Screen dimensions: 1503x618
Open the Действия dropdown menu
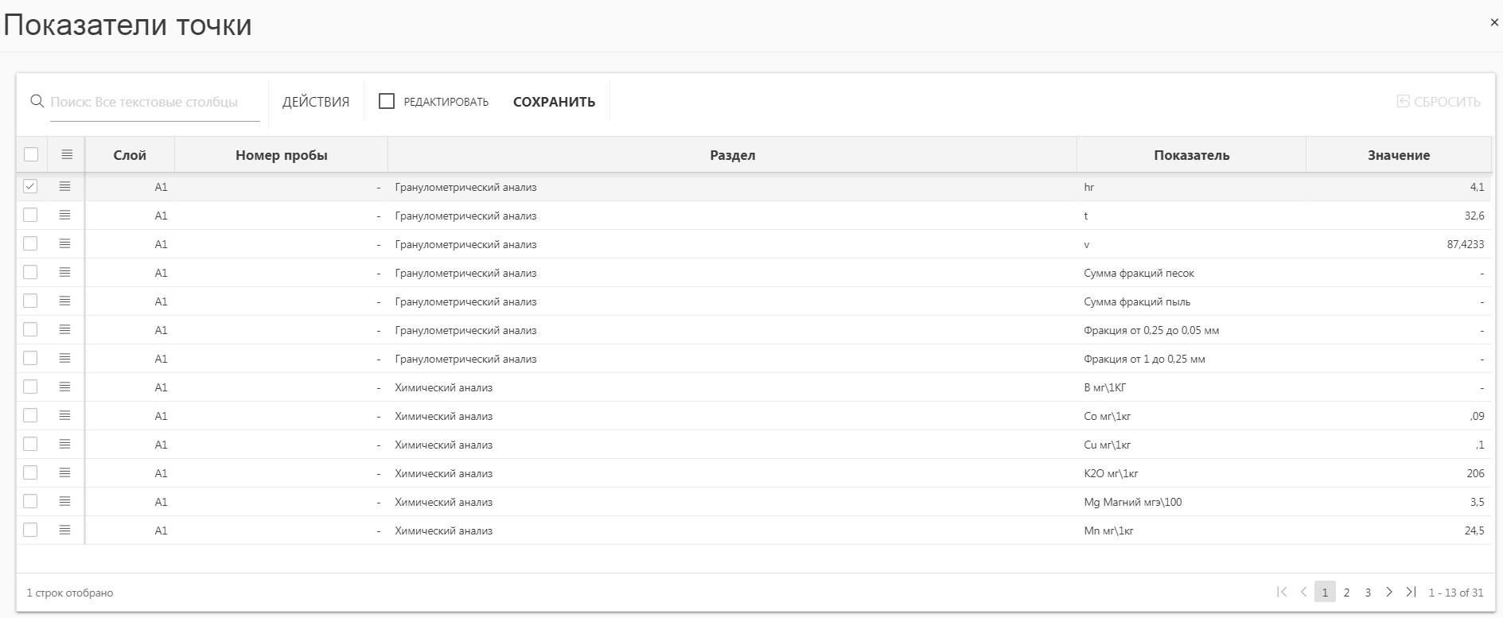pos(316,102)
